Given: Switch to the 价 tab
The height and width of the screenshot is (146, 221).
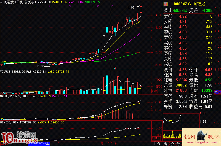Looking at the screenshot, I should click(x=172, y=144).
